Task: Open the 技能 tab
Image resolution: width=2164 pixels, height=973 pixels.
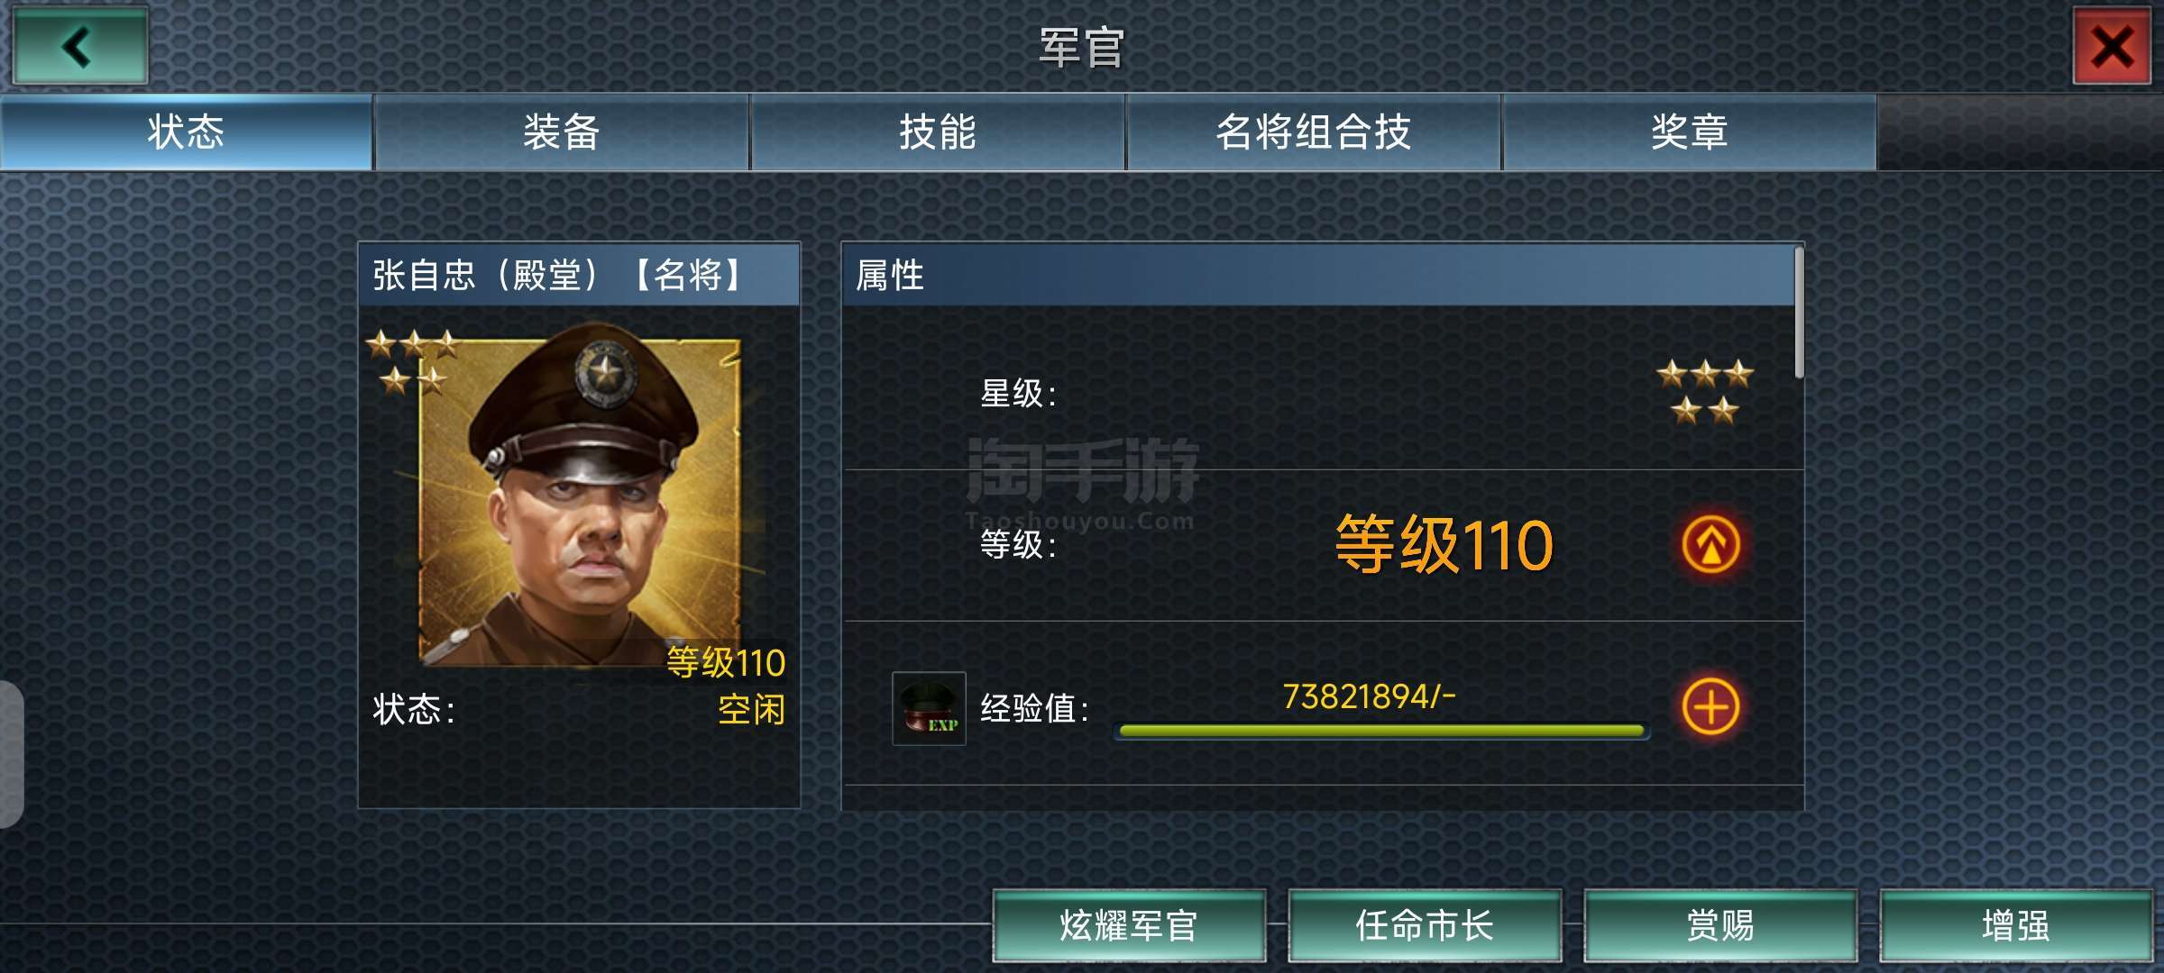Action: [x=938, y=132]
